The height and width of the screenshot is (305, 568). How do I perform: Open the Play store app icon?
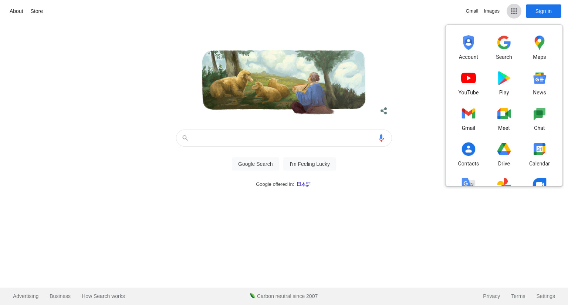(x=504, y=84)
